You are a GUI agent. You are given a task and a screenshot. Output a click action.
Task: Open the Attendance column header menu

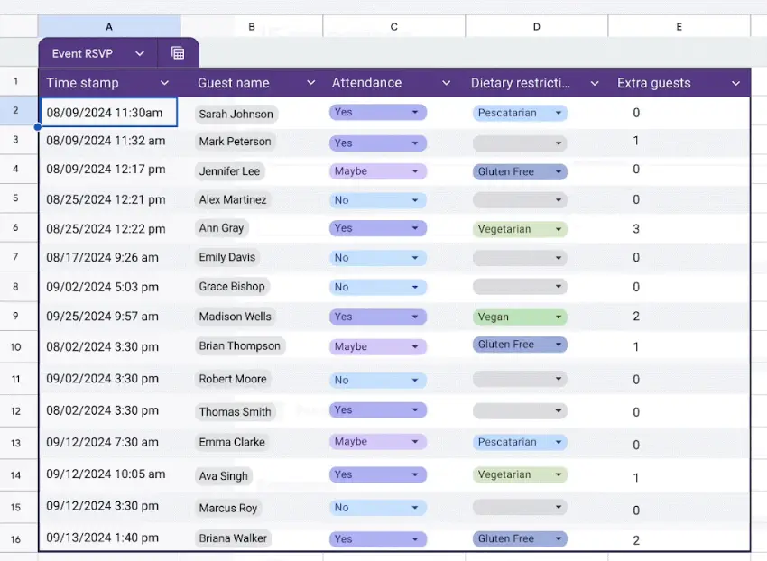(x=446, y=82)
